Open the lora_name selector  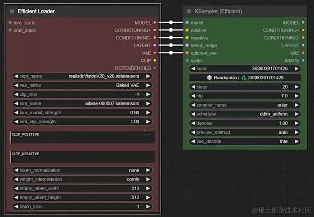[x=82, y=104]
